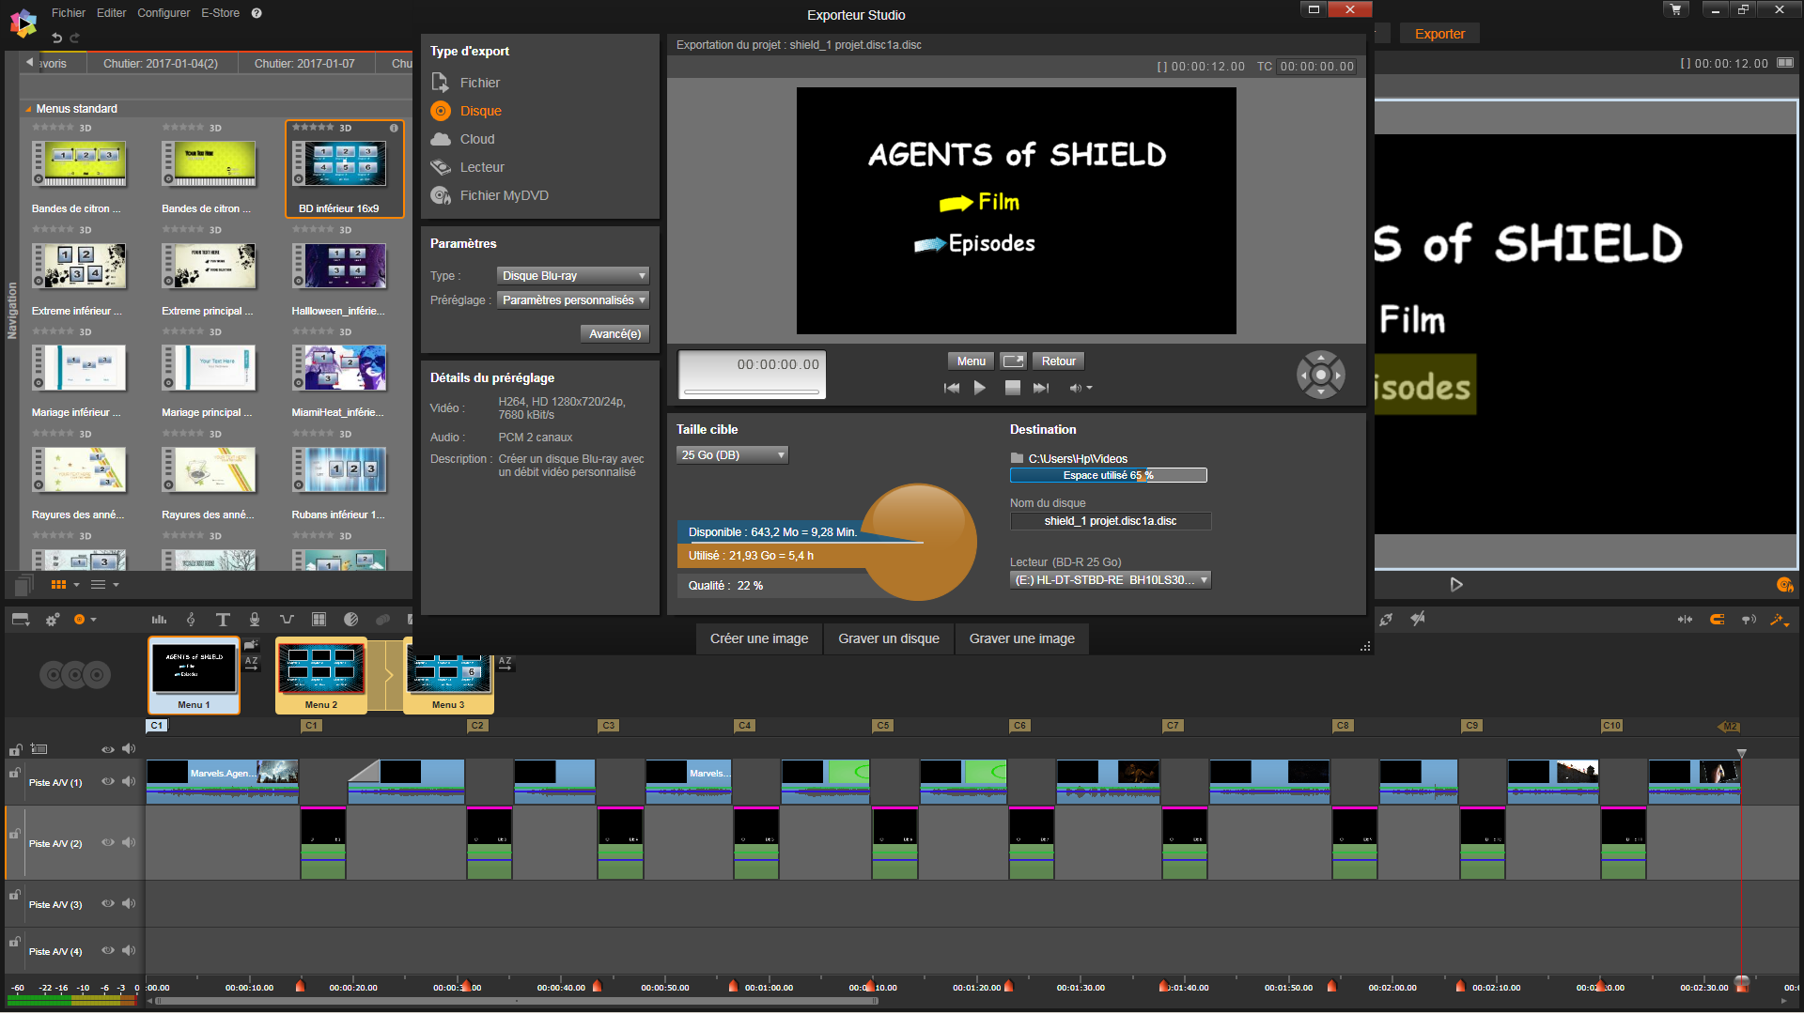Jump to previous chapter in export preview
The height and width of the screenshot is (1014, 1804).
(x=952, y=388)
